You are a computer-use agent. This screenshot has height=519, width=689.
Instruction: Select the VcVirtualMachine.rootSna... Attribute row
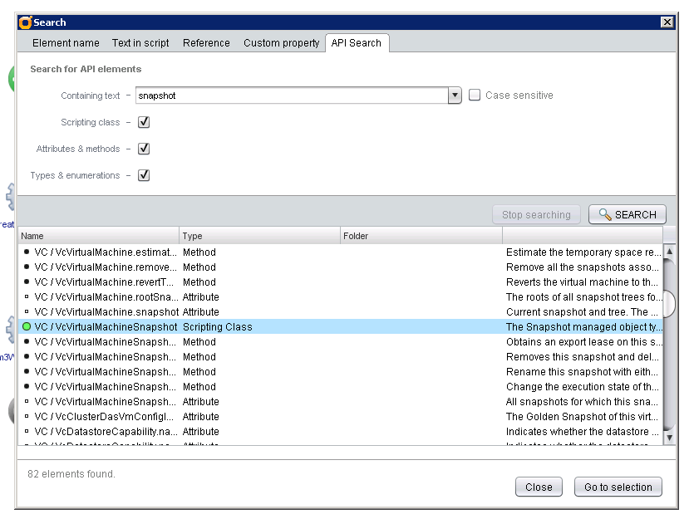pyautogui.click(x=340, y=296)
